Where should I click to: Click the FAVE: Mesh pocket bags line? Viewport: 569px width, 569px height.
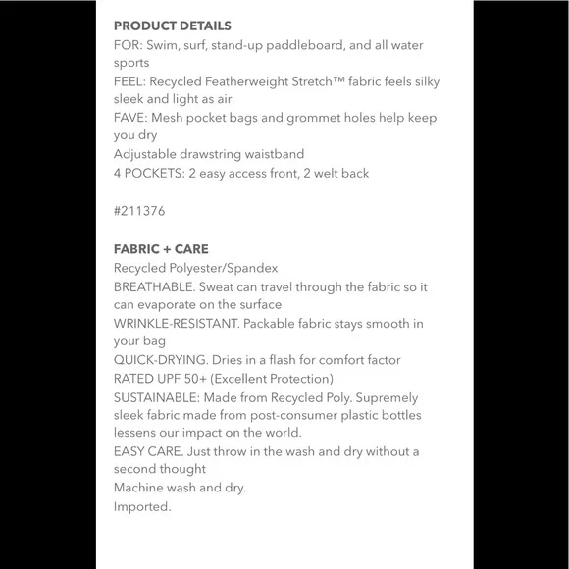click(x=275, y=118)
